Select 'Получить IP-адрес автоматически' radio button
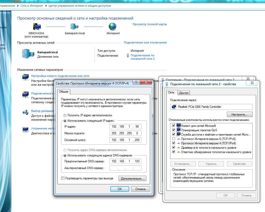The height and width of the screenshot is (212, 265). pos(65,116)
